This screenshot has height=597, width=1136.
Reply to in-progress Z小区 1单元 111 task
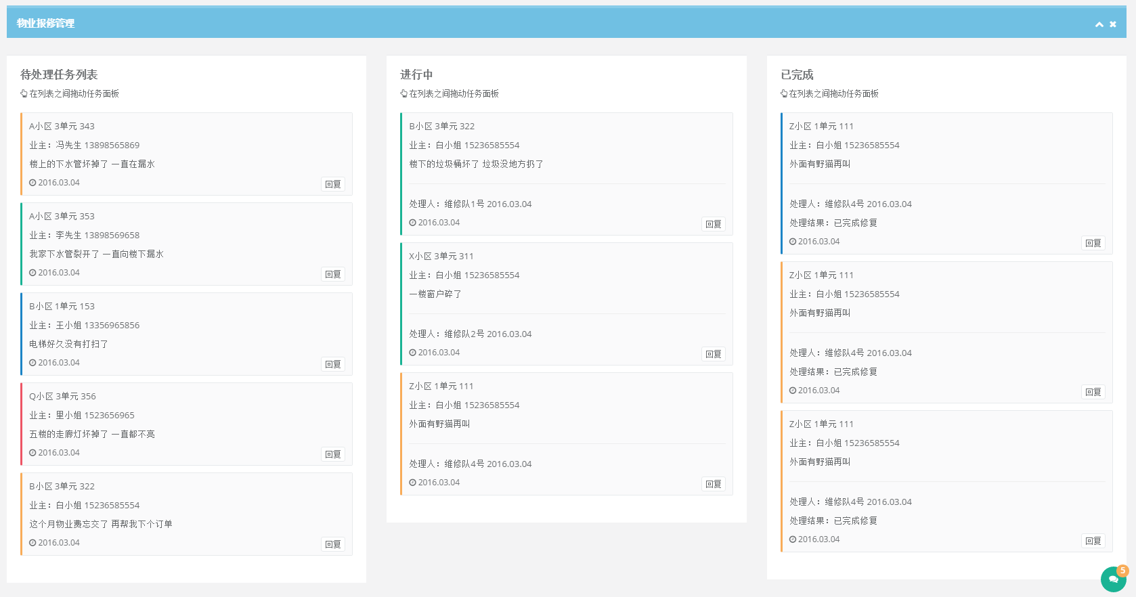(713, 484)
